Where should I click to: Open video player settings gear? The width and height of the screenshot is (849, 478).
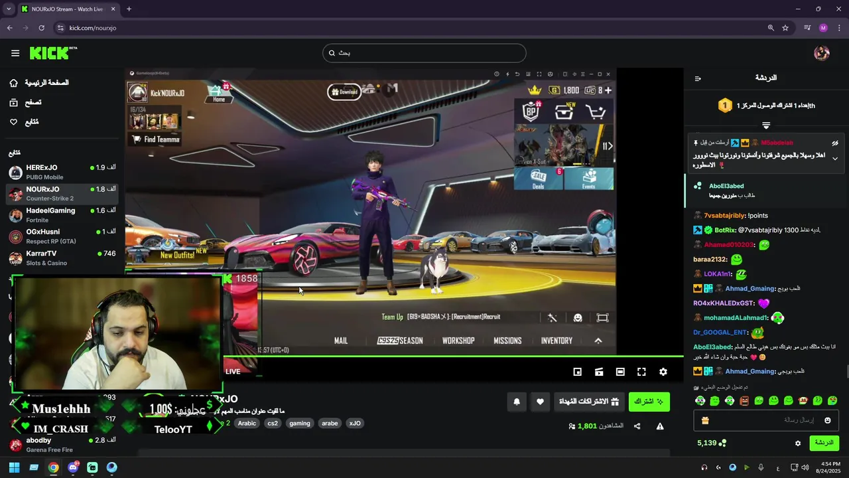pyautogui.click(x=663, y=372)
